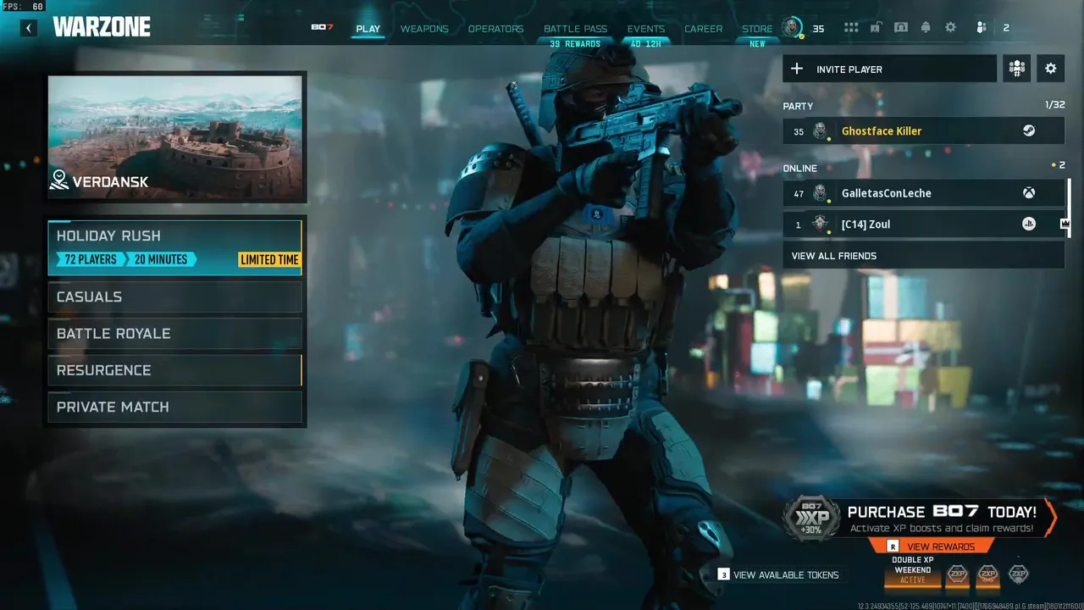
Task: Click the Double XP Weekend Active tile
Action: click(913, 571)
